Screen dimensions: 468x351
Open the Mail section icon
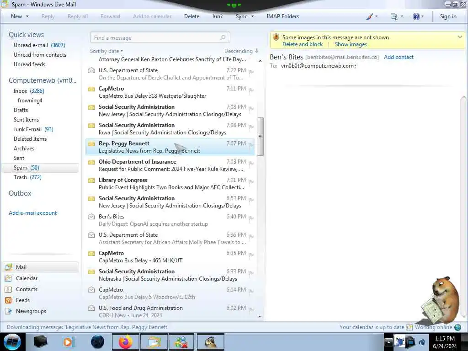click(x=8, y=267)
